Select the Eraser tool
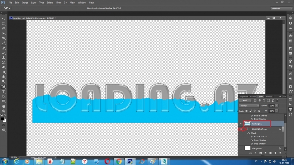This screenshot has height=165, width=294. [x=3, y=67]
